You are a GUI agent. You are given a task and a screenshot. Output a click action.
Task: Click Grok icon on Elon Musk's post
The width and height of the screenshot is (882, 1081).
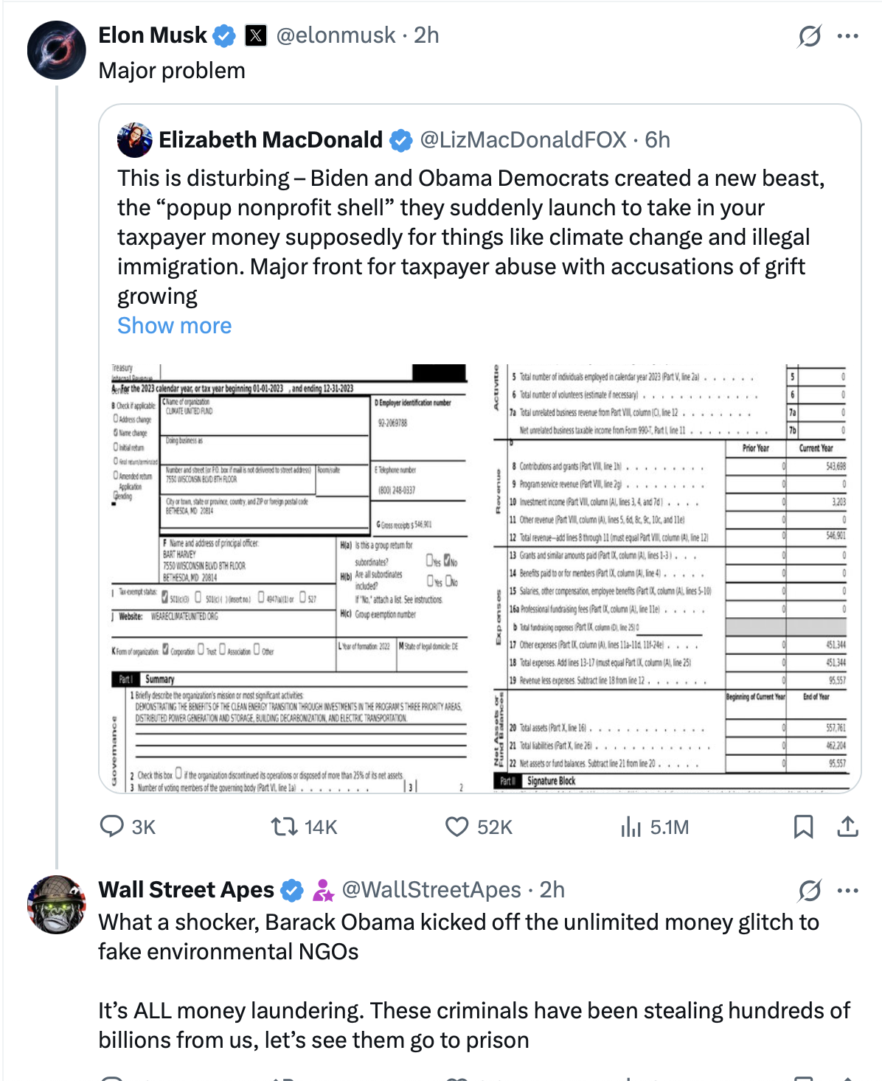click(x=810, y=35)
